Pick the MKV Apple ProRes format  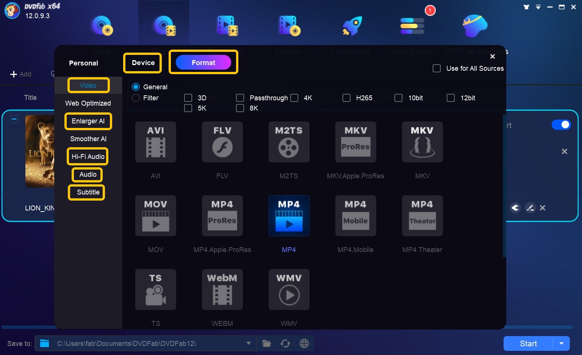[355, 142]
